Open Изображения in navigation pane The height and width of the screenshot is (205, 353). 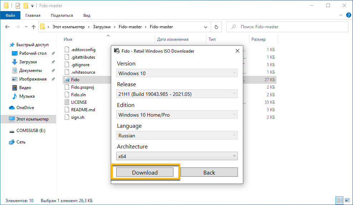tap(33, 79)
